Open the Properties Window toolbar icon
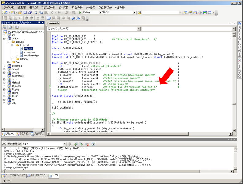The width and height of the screenshot is (243, 184). pos(190,13)
